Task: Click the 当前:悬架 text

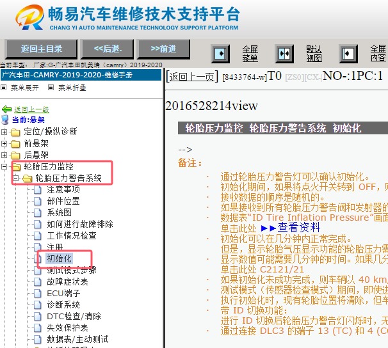Action: tap(28, 120)
